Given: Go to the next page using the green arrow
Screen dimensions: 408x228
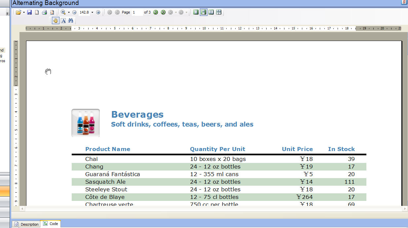Looking at the screenshot, I should coord(156,12).
